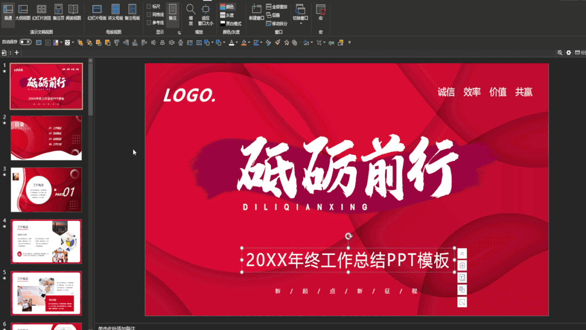Click the distribute horizontally icon

click(x=172, y=42)
